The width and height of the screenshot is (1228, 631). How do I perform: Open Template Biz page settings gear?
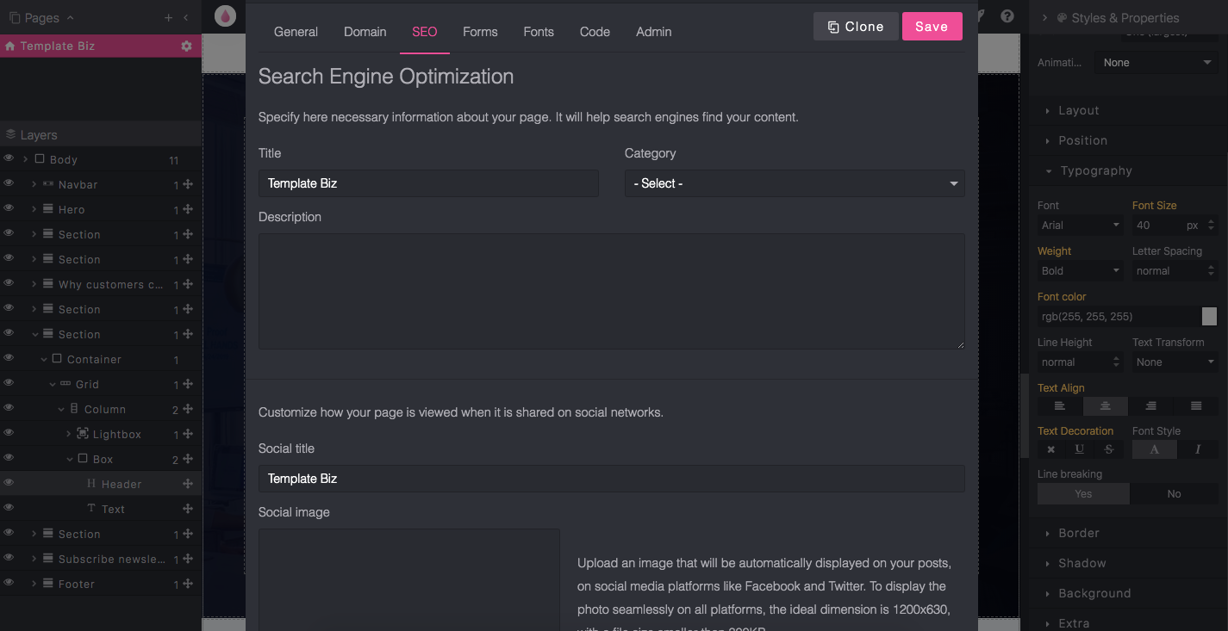[x=186, y=46]
